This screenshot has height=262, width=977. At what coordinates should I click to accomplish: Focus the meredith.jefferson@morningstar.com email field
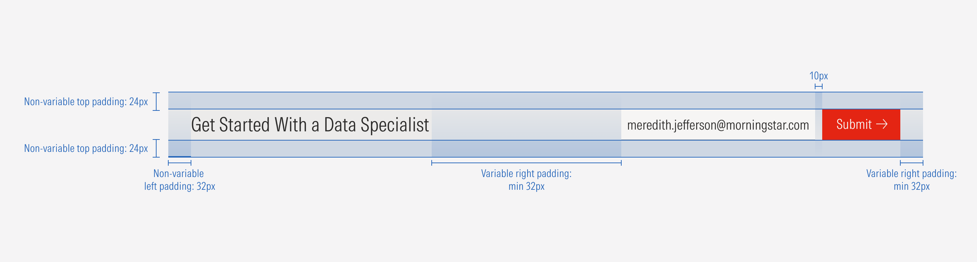pos(717,125)
